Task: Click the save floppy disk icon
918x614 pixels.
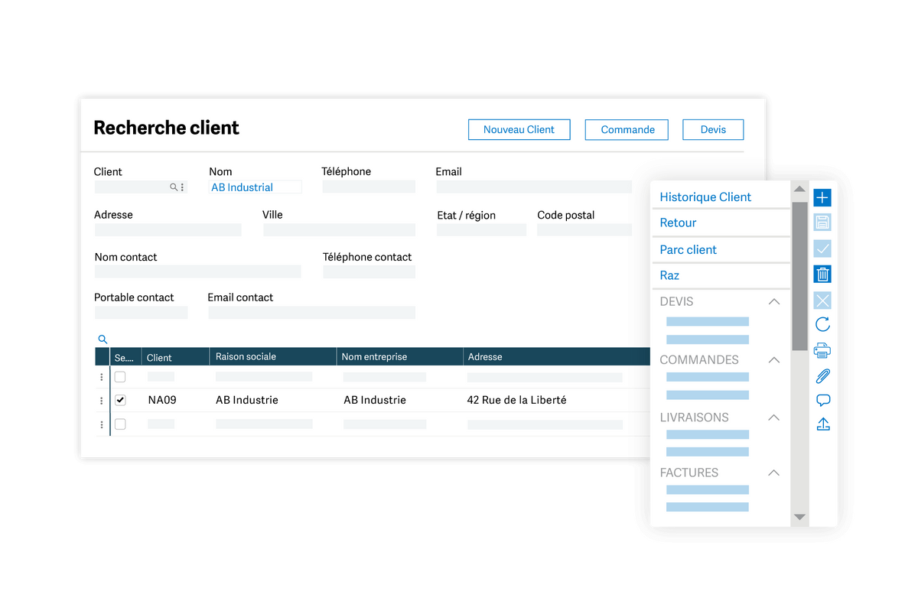Action: tap(822, 223)
